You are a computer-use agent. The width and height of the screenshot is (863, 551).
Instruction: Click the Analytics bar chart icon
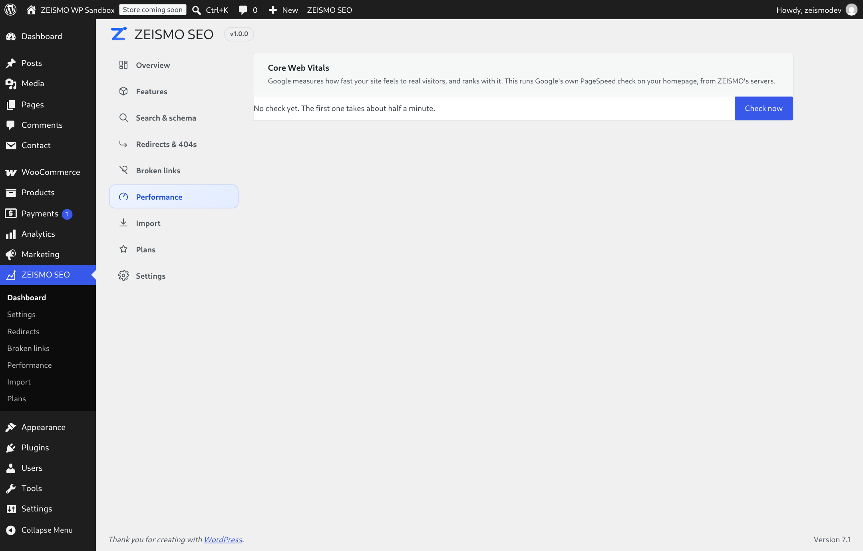[11, 234]
